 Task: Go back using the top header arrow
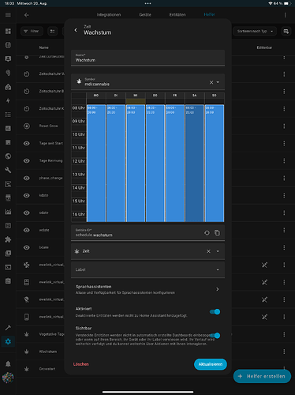coord(27,15)
